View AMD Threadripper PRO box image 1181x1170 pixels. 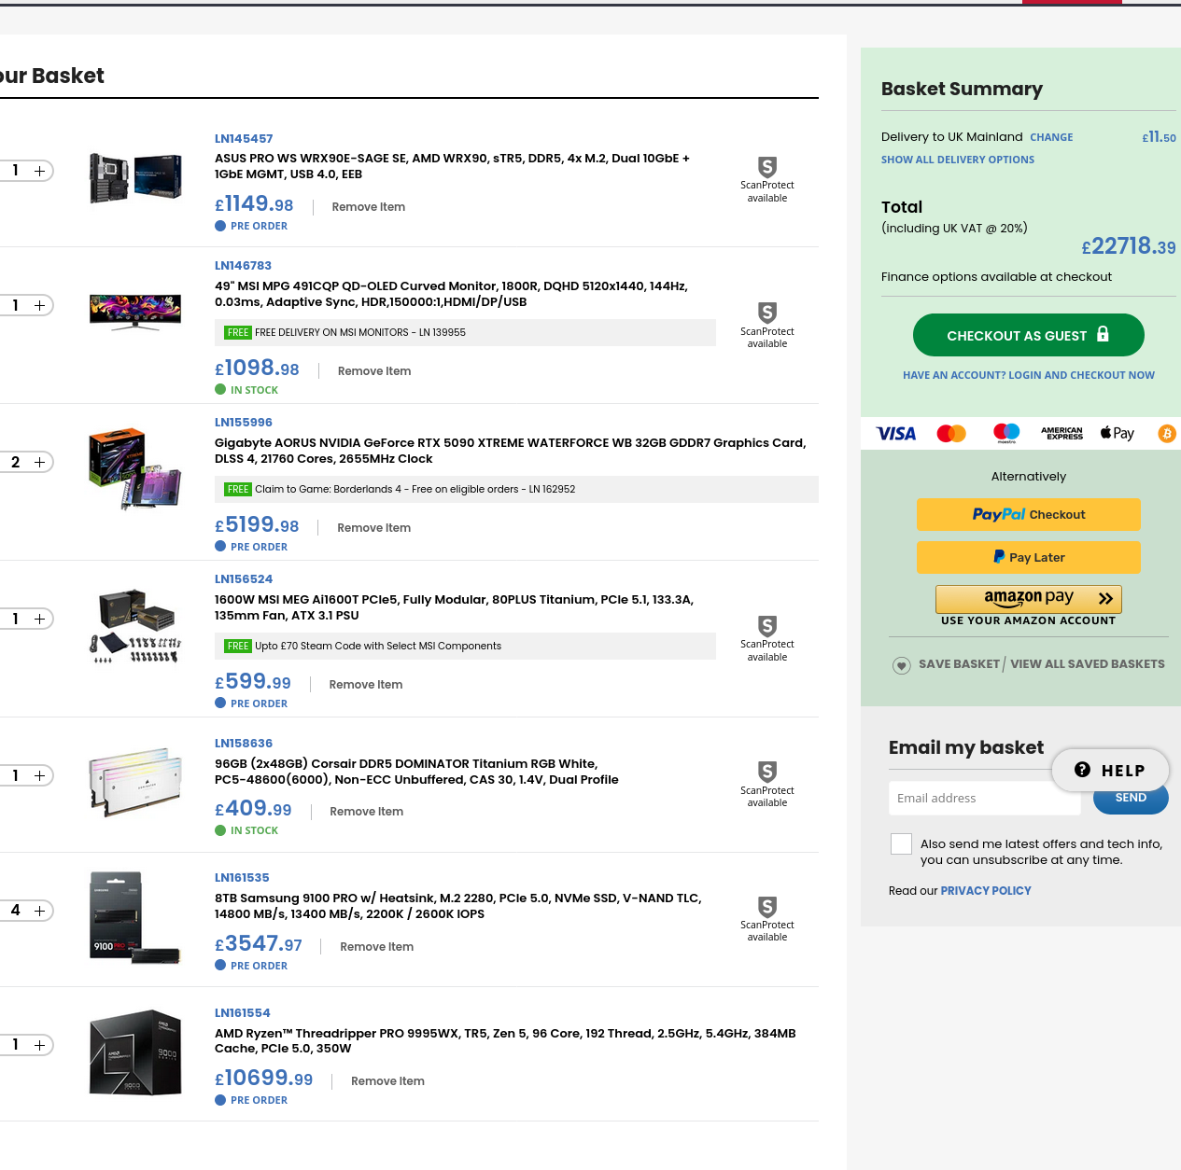coord(135,1052)
